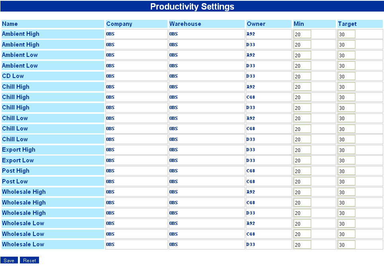Focus Target field for Ambient High A92
Viewport: 384px width, 269px height.
coord(347,34)
